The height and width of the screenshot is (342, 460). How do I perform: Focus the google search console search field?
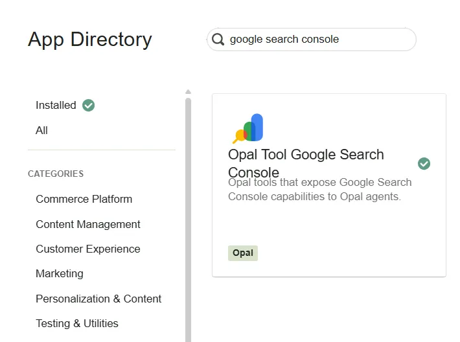[x=311, y=40]
